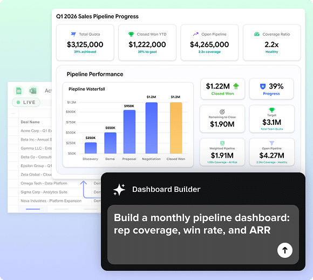Viewport: 313px width, 280px height.
Task: Select the 'Zeta Global - Cloud' row
Action: point(30,175)
